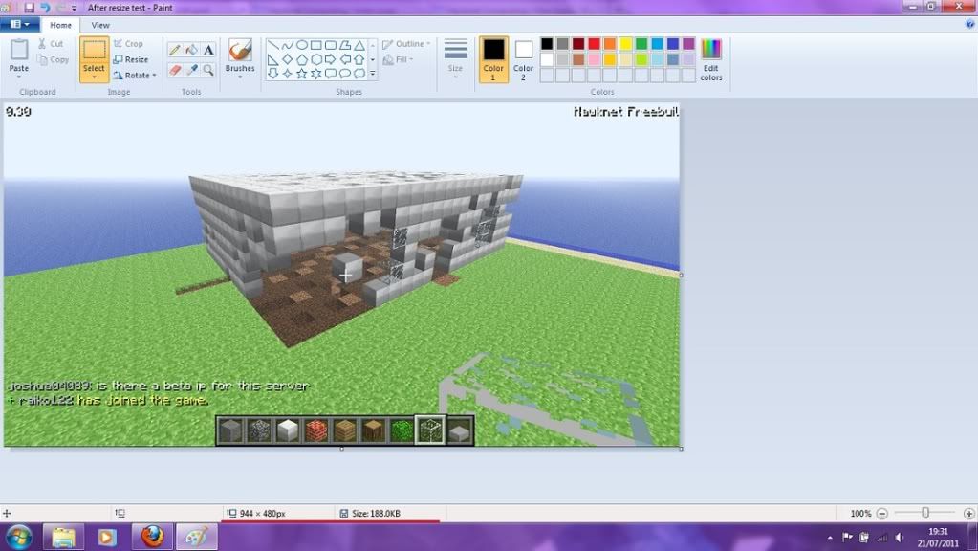Click the Save icon in the title bar

point(30,8)
